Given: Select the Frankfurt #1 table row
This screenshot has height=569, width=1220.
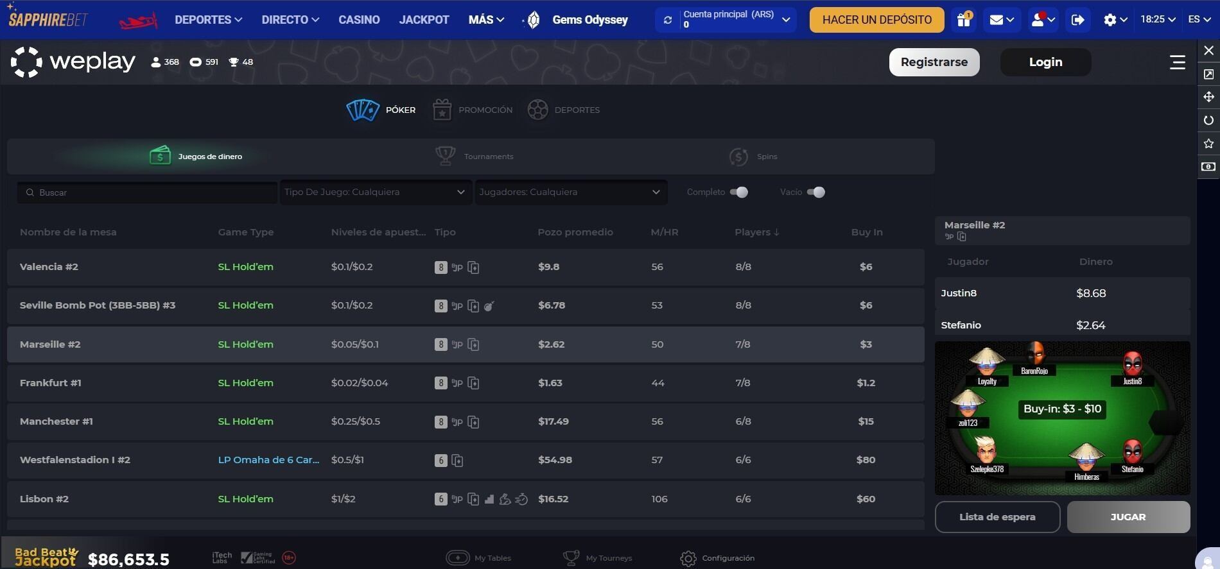Looking at the screenshot, I should (x=466, y=383).
